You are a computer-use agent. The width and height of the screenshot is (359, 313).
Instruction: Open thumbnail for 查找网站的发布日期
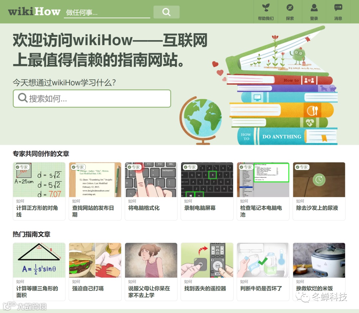coord(95,180)
